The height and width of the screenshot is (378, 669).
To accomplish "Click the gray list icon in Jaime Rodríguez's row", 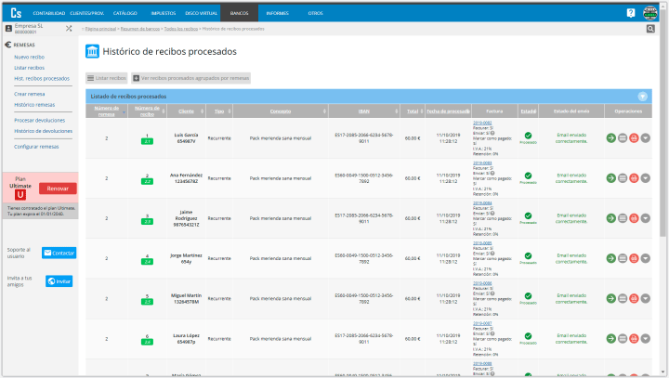I will pyautogui.click(x=623, y=218).
